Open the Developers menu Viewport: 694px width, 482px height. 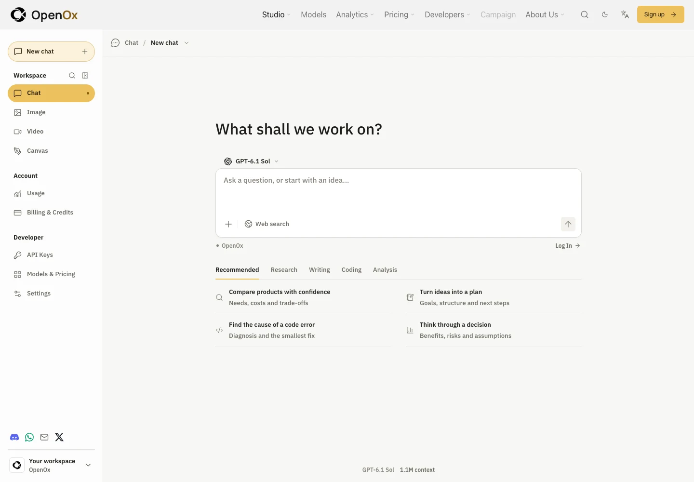click(447, 14)
